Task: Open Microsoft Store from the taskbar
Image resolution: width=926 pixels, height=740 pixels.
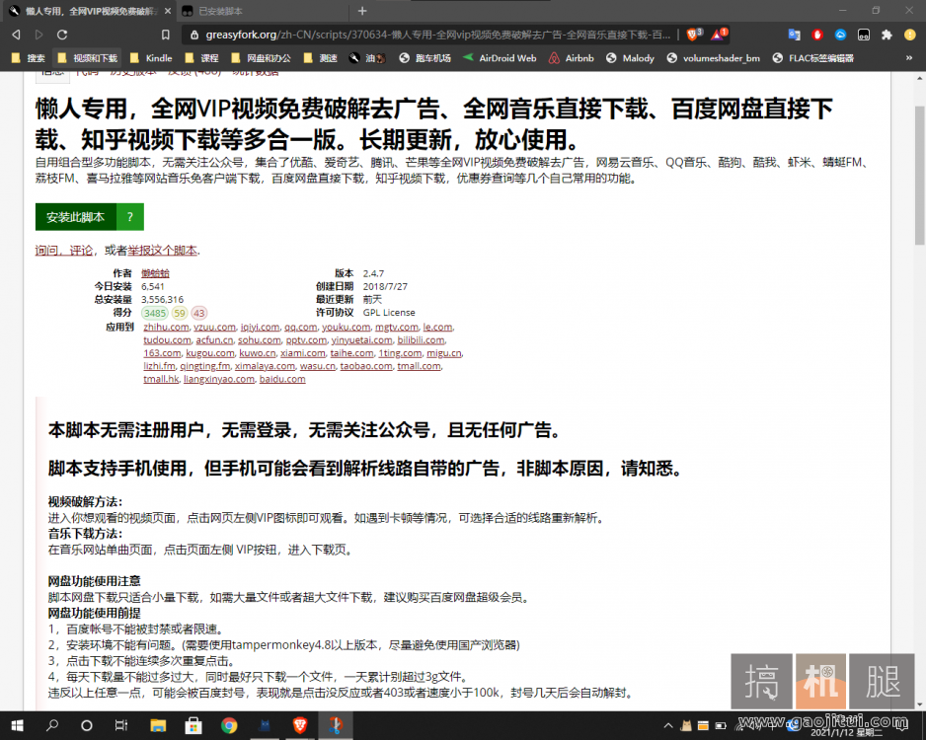Action: click(x=193, y=725)
